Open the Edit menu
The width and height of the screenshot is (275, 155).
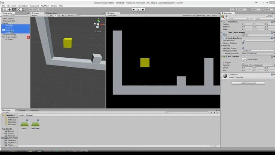(x=8, y=6)
